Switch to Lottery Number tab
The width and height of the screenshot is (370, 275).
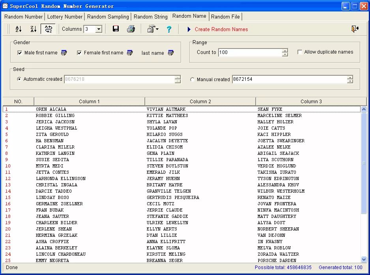[x=65, y=17]
